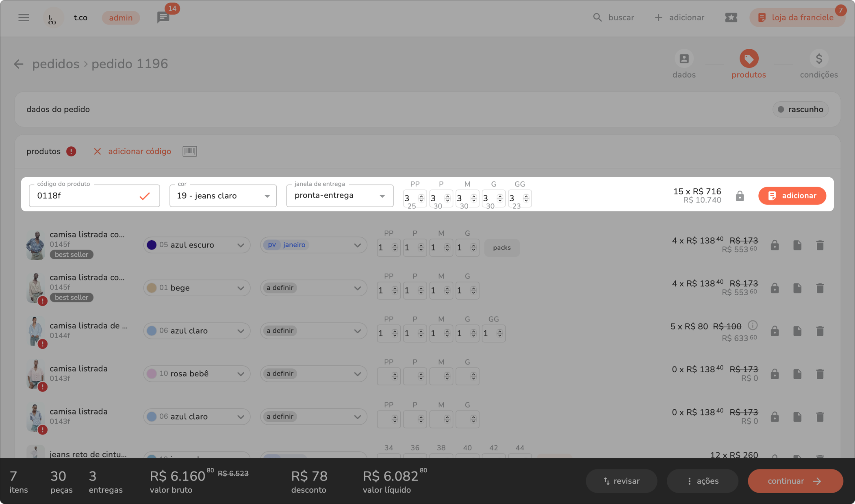Click the info icon beside the R$ 100 price
The height and width of the screenshot is (504, 855).
[753, 325]
